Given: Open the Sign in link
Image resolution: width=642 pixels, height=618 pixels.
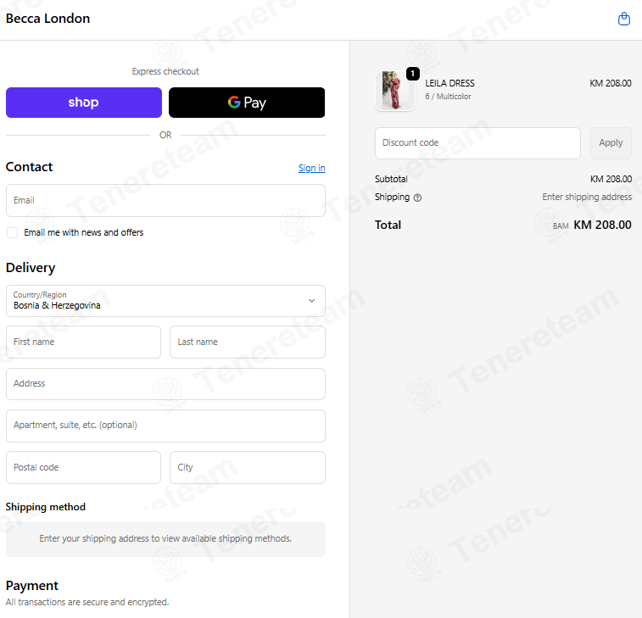Looking at the screenshot, I should click(311, 168).
